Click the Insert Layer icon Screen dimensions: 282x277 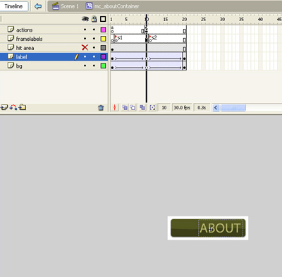pyautogui.click(x=4, y=107)
